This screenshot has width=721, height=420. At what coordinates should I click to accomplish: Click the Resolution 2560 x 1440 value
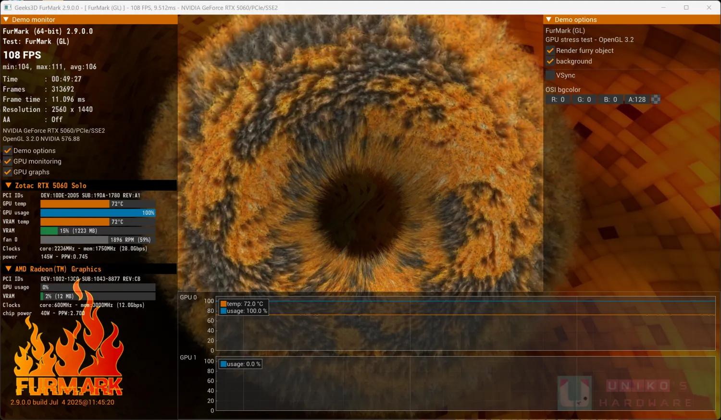pyautogui.click(x=72, y=109)
